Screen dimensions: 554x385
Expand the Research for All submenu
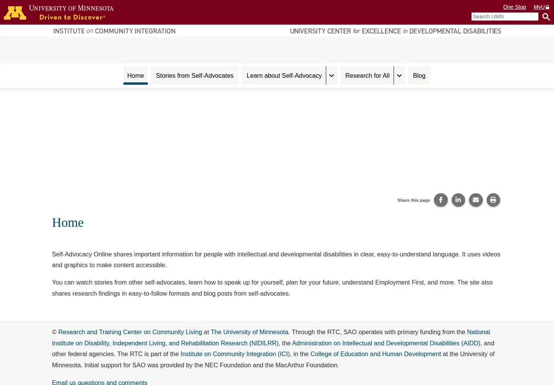click(399, 75)
